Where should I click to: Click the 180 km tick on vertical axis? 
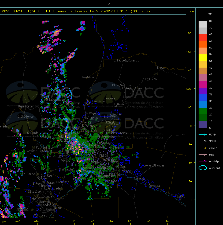coord(189,33)
